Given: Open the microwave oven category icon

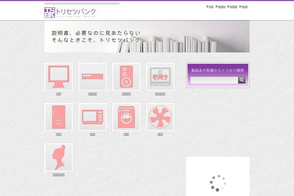Looking at the screenshot, I should pos(93,117).
